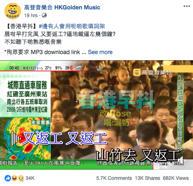Click the Haha laughing reaction icon

14,178
